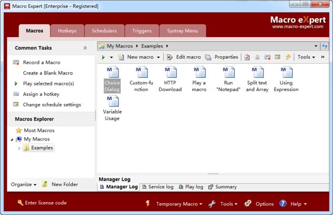Open macro Properties from toolbar
The height and width of the screenshot is (215, 333).
click(x=221, y=57)
